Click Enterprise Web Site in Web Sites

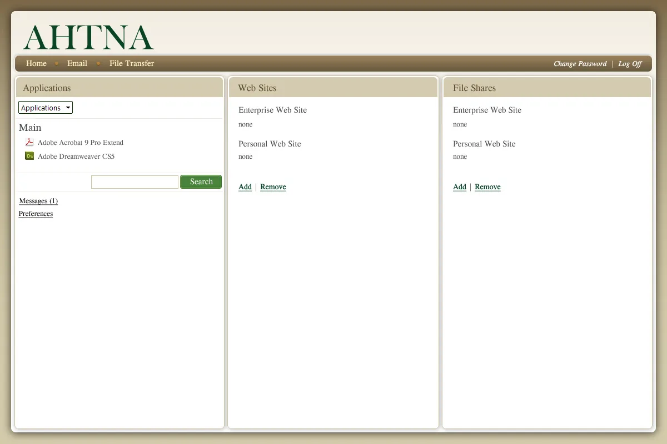tap(272, 110)
